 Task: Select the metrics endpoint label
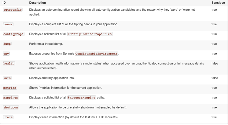coord(10,88)
